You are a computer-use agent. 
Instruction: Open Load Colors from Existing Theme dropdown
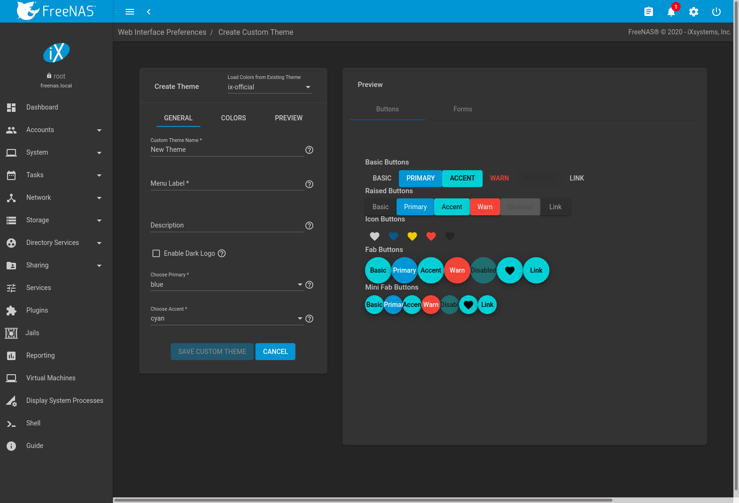pyautogui.click(x=270, y=87)
